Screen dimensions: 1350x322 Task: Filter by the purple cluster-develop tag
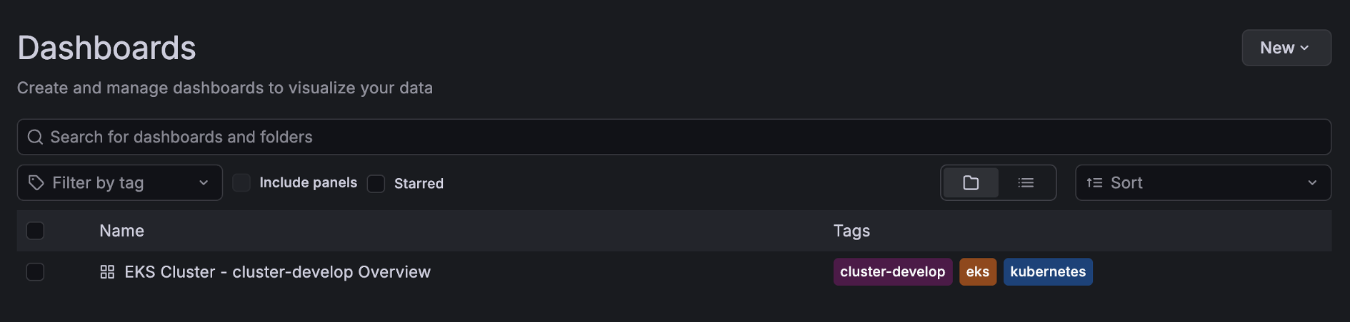(x=893, y=272)
